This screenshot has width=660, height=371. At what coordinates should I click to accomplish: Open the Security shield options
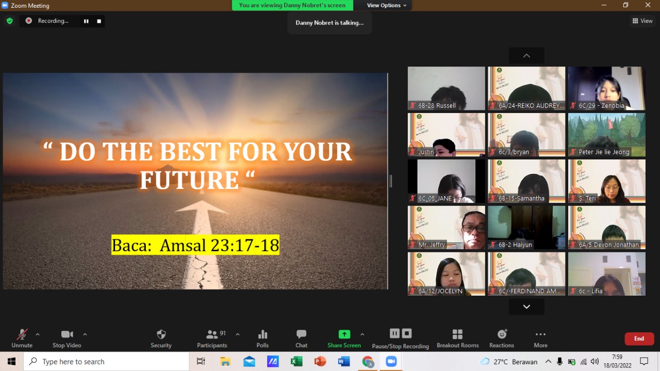point(161,338)
